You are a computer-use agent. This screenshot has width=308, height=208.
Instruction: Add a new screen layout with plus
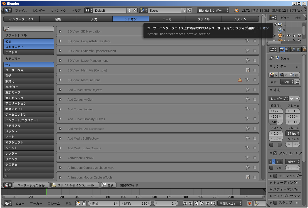click(x=130, y=10)
